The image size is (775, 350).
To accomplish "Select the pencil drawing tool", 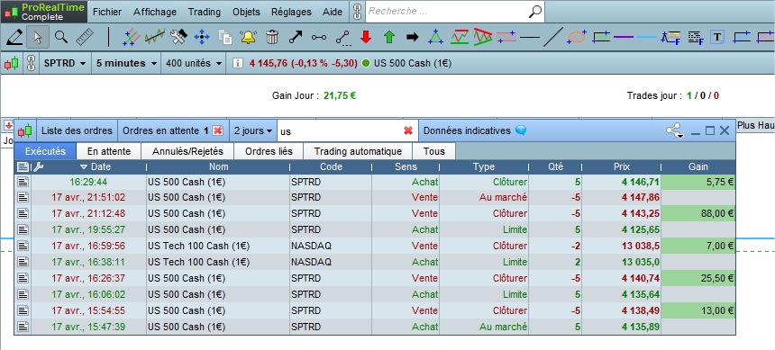I will tap(14, 37).
